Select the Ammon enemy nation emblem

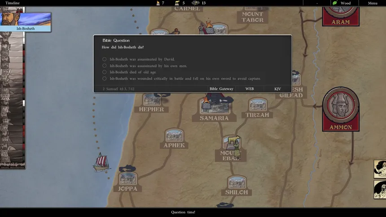pos(341,109)
